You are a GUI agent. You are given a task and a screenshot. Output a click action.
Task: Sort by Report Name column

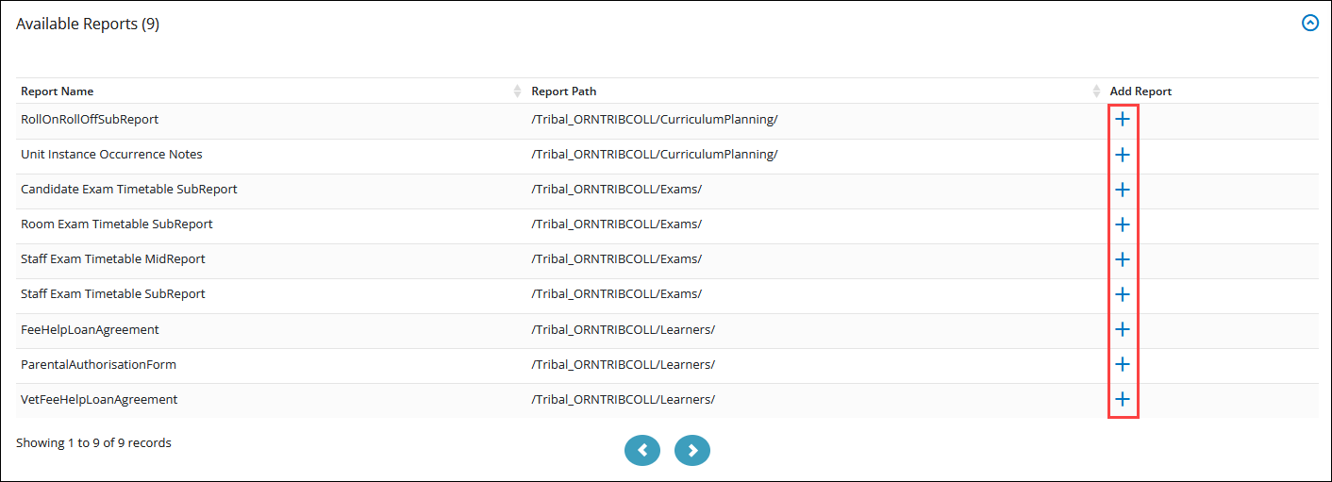(x=58, y=91)
